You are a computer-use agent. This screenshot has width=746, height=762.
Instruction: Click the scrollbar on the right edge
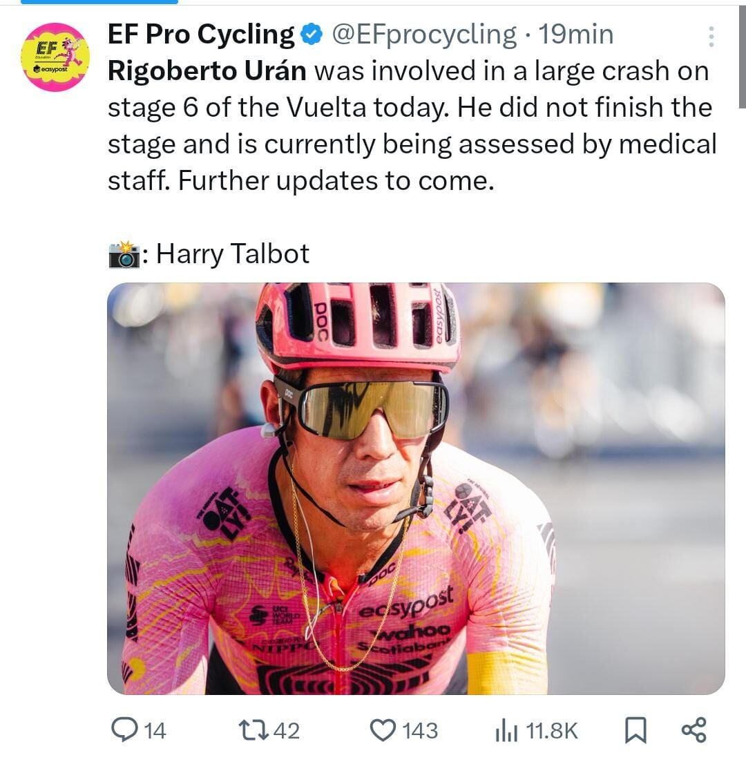click(x=742, y=55)
